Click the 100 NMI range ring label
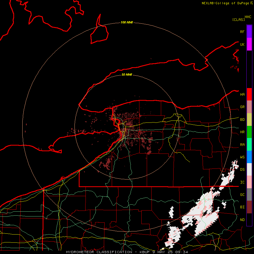The image size is (254, 254). tap(127, 22)
